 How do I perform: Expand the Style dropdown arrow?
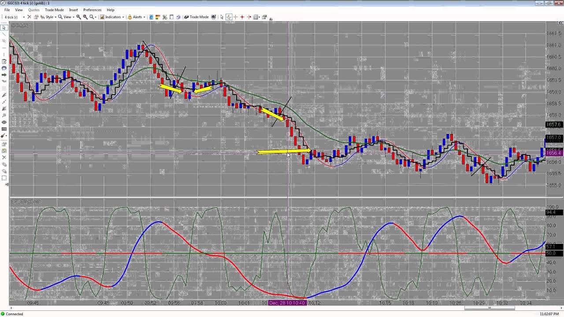(56, 17)
